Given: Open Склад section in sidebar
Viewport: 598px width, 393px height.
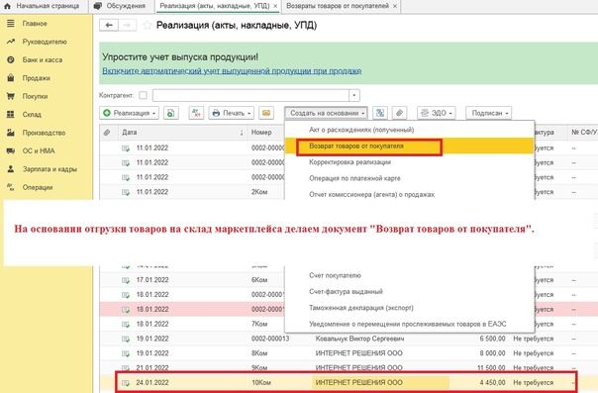Looking at the screenshot, I should pos(32,115).
